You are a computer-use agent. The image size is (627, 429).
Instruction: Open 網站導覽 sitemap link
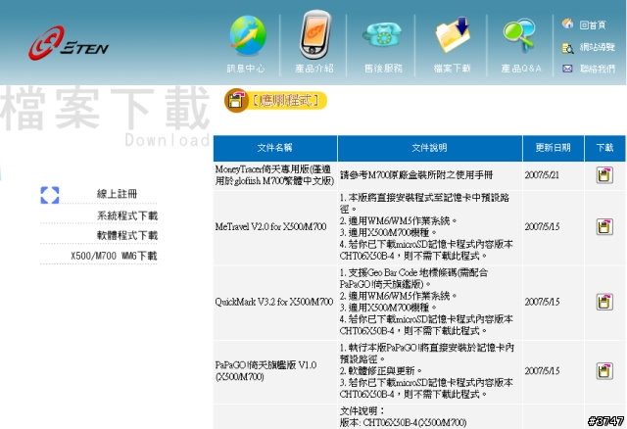[598, 47]
